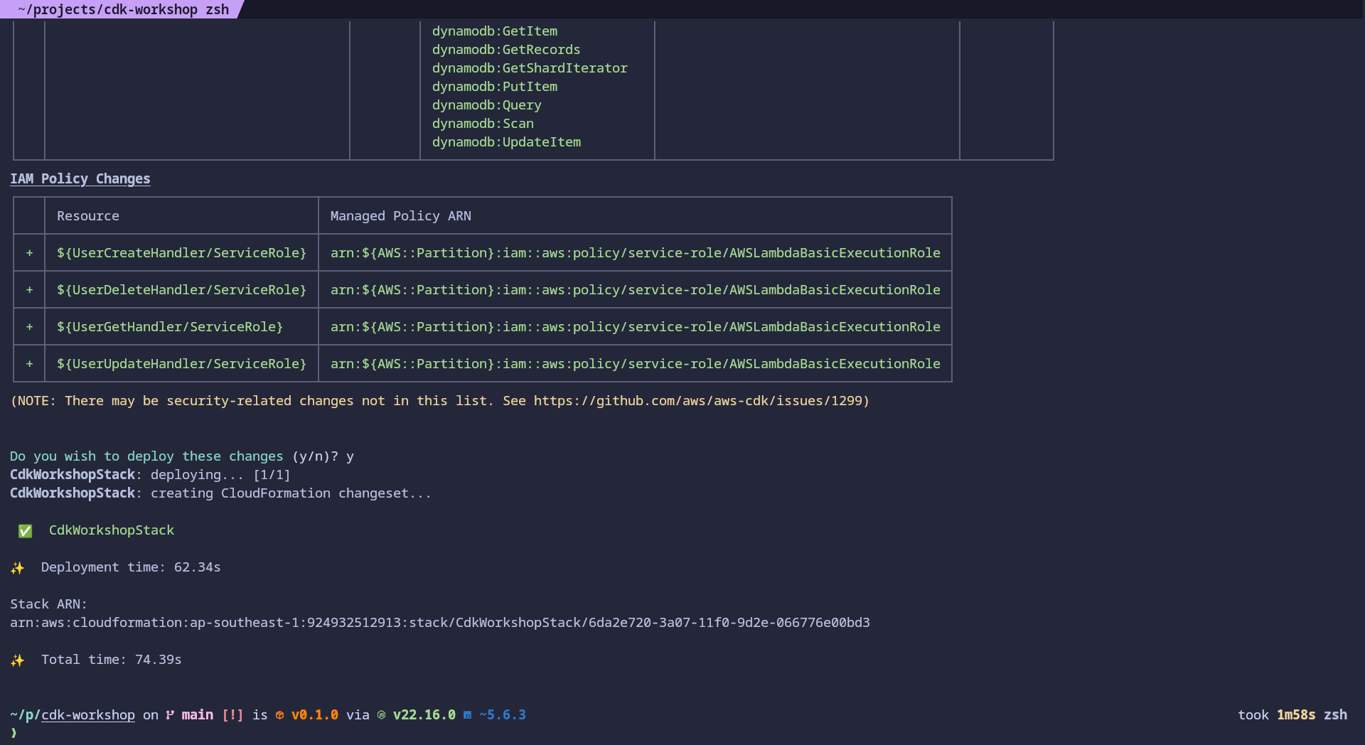The width and height of the screenshot is (1365, 745).
Task: Click the Deployment time: 62.34s text
Action: point(131,567)
